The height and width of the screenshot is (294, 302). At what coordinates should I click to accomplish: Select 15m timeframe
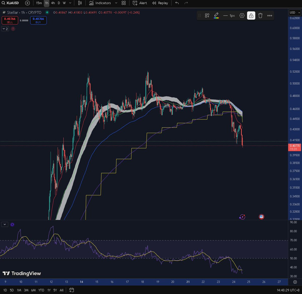pos(39,3)
